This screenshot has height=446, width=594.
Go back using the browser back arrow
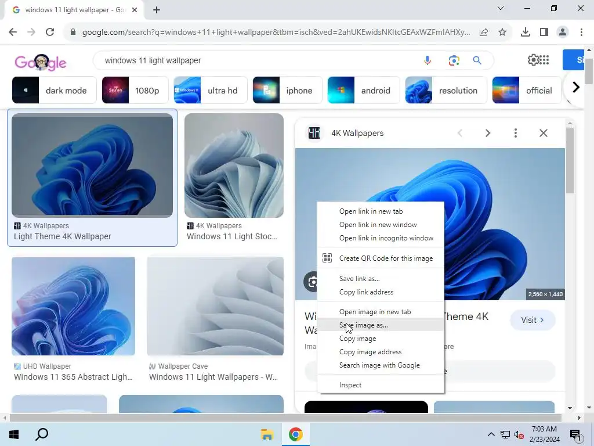click(x=13, y=32)
